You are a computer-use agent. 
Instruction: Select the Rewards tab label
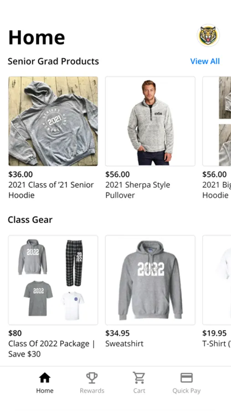(x=92, y=390)
